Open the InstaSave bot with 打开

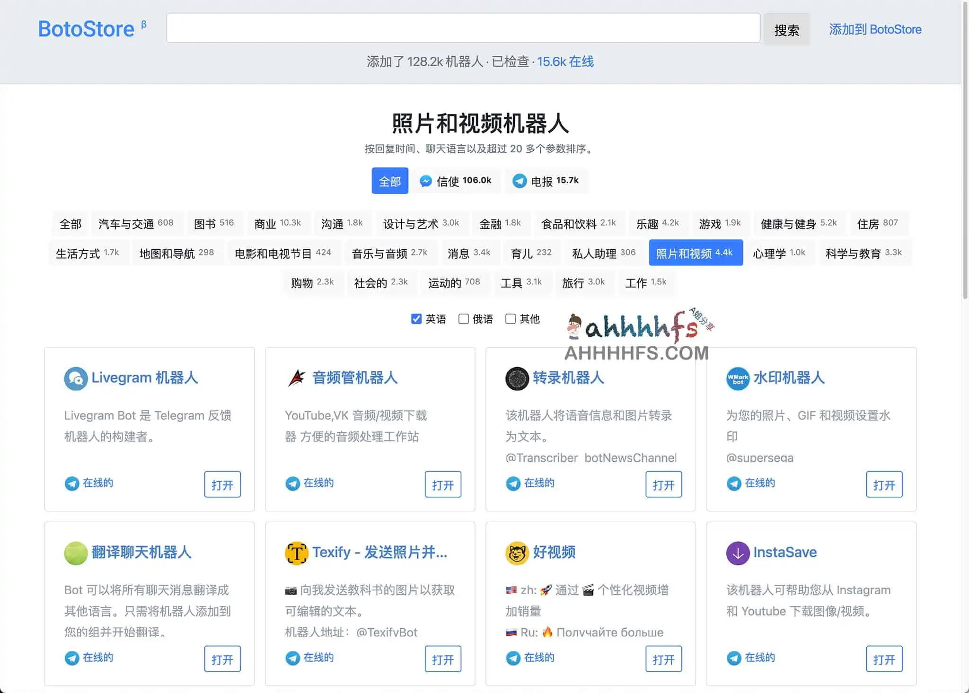[x=884, y=658]
